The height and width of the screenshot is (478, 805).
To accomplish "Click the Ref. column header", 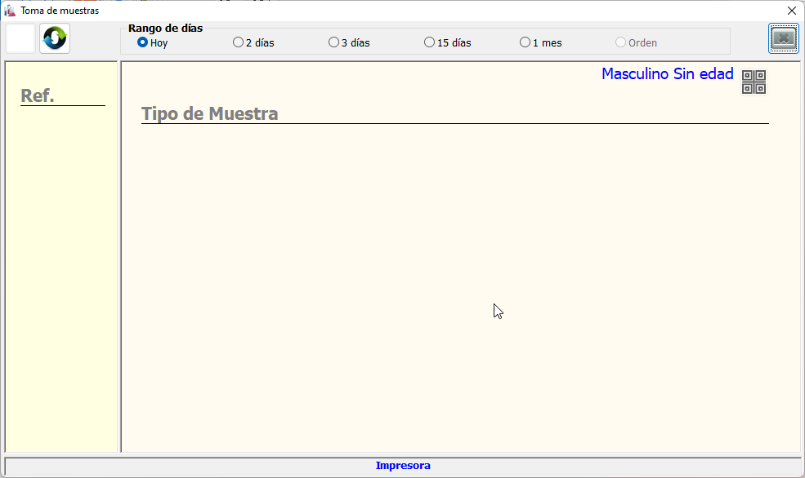I will [x=38, y=95].
